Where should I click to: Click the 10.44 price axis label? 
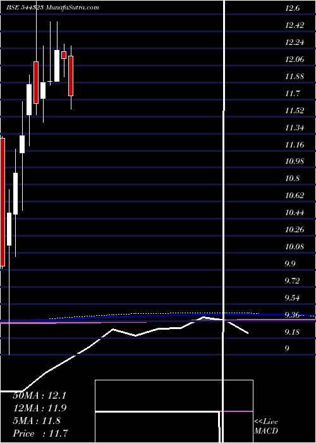tap(295, 213)
